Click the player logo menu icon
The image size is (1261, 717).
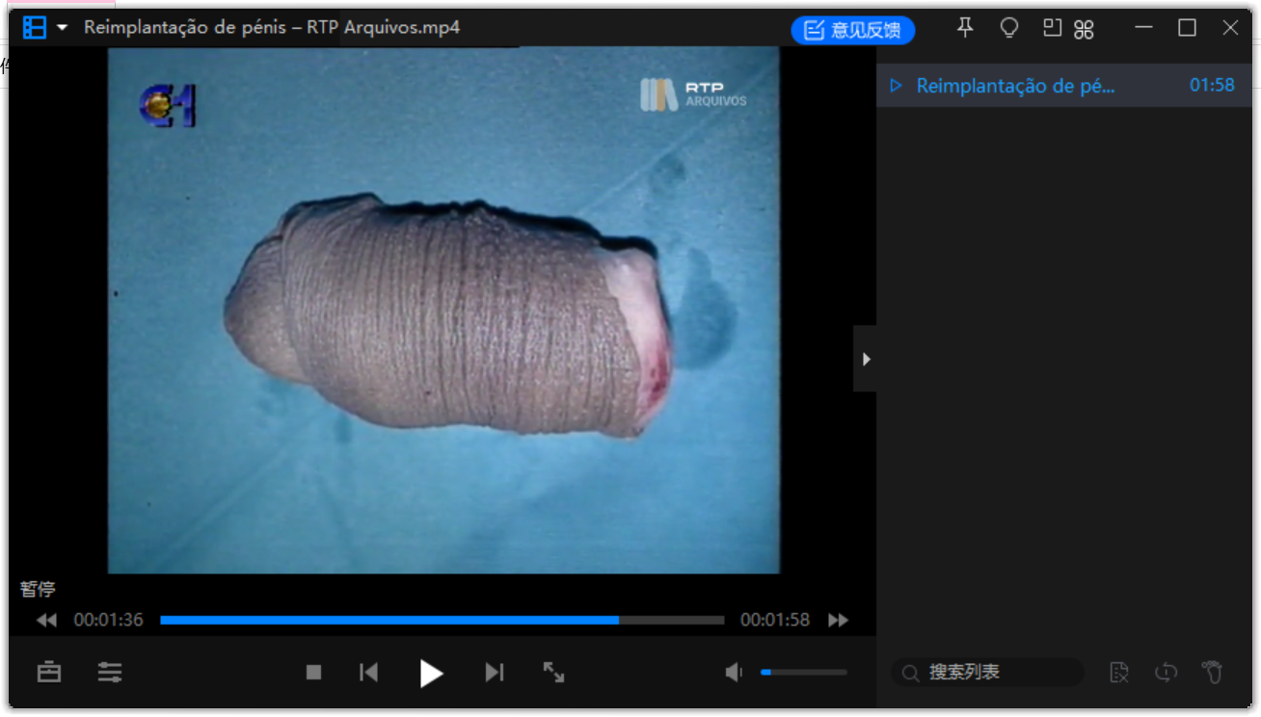(x=35, y=28)
